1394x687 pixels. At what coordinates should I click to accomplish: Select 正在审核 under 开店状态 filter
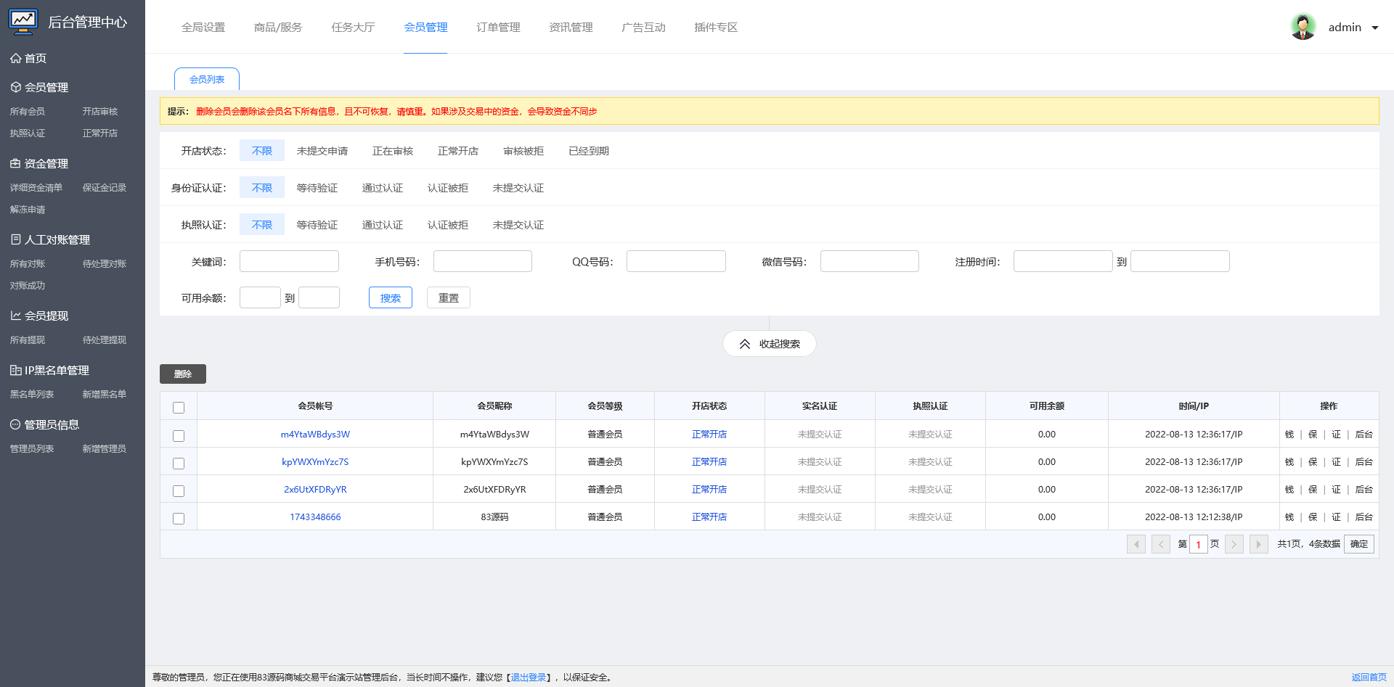point(393,151)
